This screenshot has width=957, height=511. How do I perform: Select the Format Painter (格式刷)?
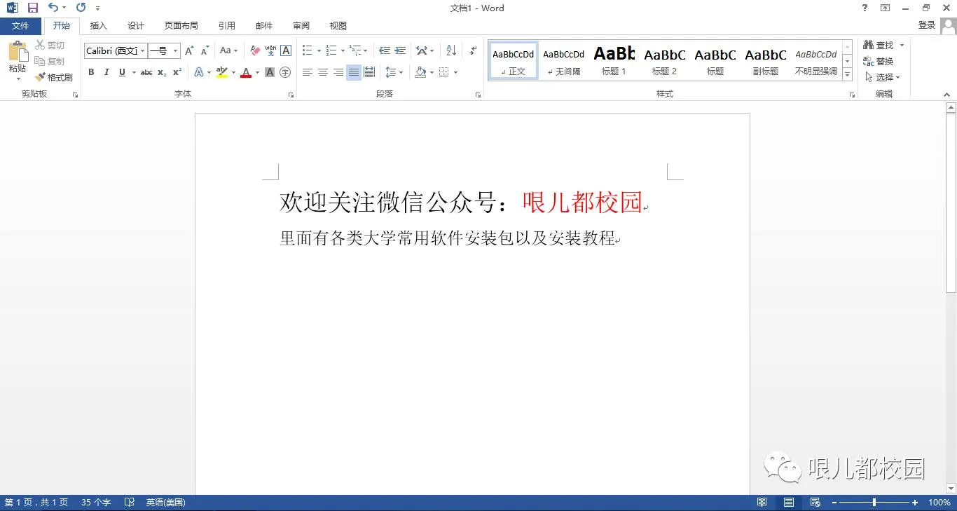(x=54, y=77)
